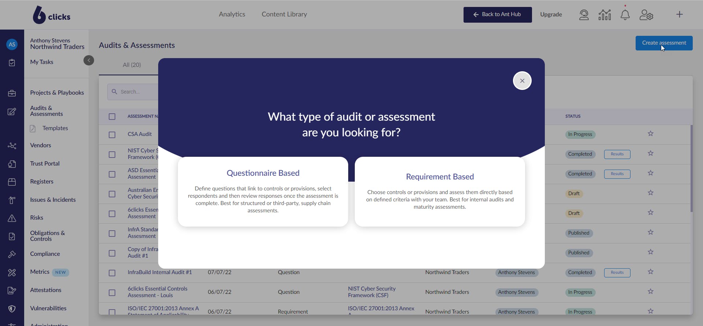
Task: Open the analytics chart icon in header
Action: tap(605, 15)
